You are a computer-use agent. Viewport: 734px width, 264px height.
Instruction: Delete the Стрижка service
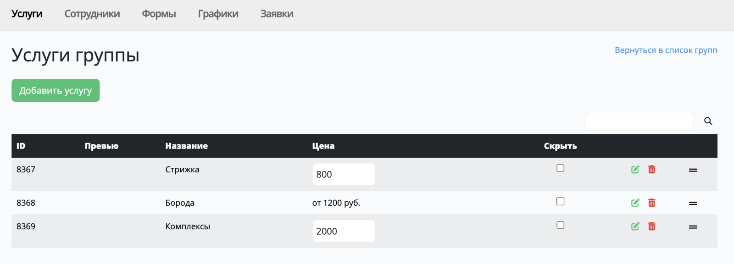pyautogui.click(x=651, y=170)
